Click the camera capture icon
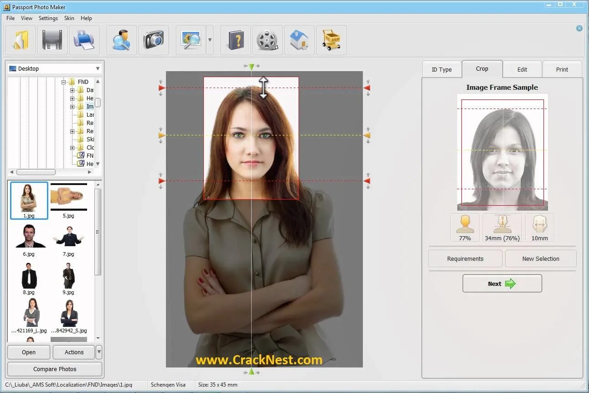The image size is (589, 393). click(x=154, y=40)
